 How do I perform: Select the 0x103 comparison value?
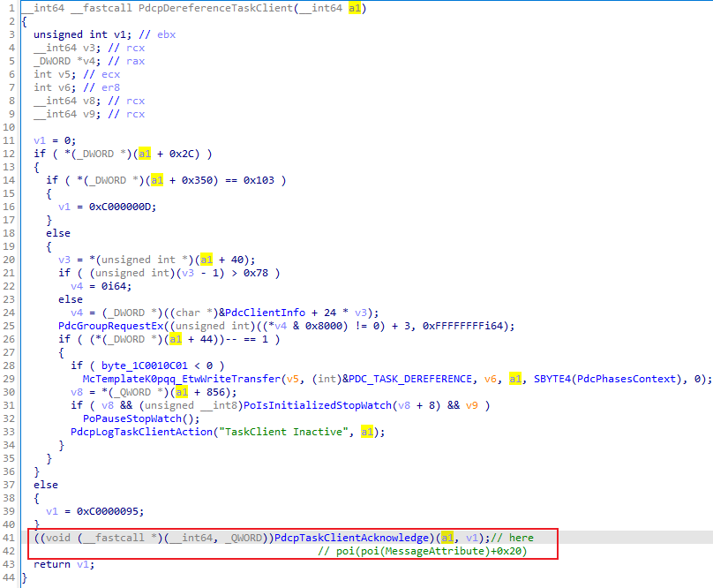(x=259, y=180)
